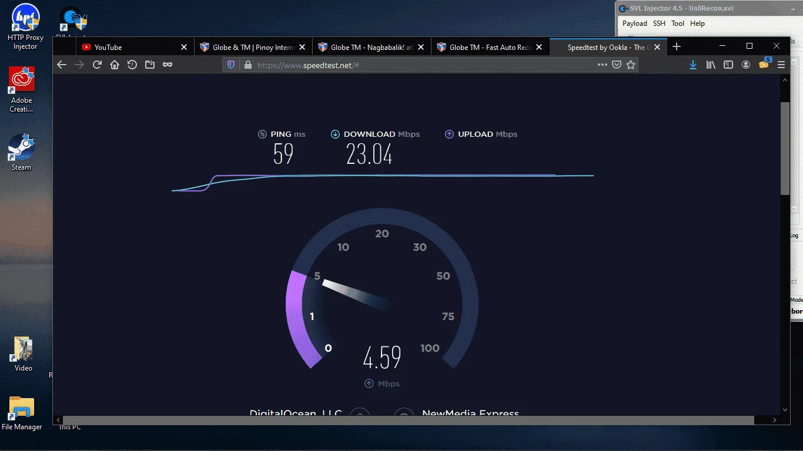
Task: Open a new browser tab
Action: pos(677,46)
